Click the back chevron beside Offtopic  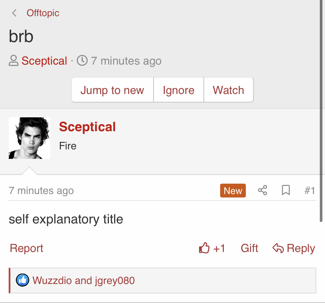pyautogui.click(x=14, y=13)
